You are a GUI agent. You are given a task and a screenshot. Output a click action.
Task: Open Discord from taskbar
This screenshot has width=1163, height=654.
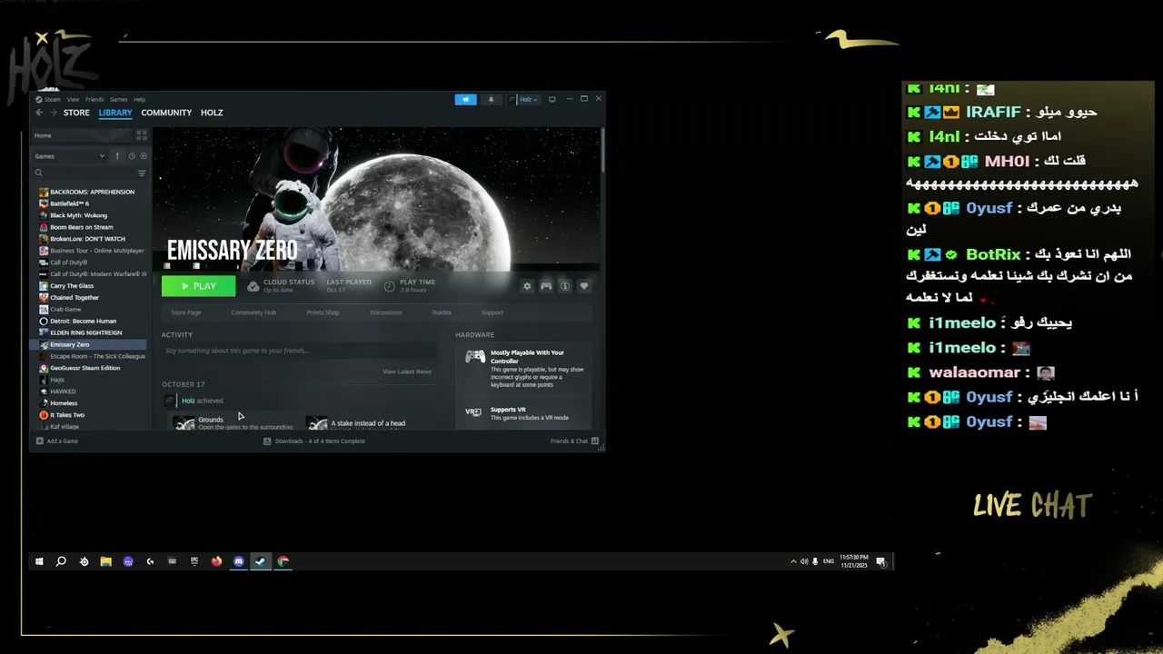tap(239, 561)
